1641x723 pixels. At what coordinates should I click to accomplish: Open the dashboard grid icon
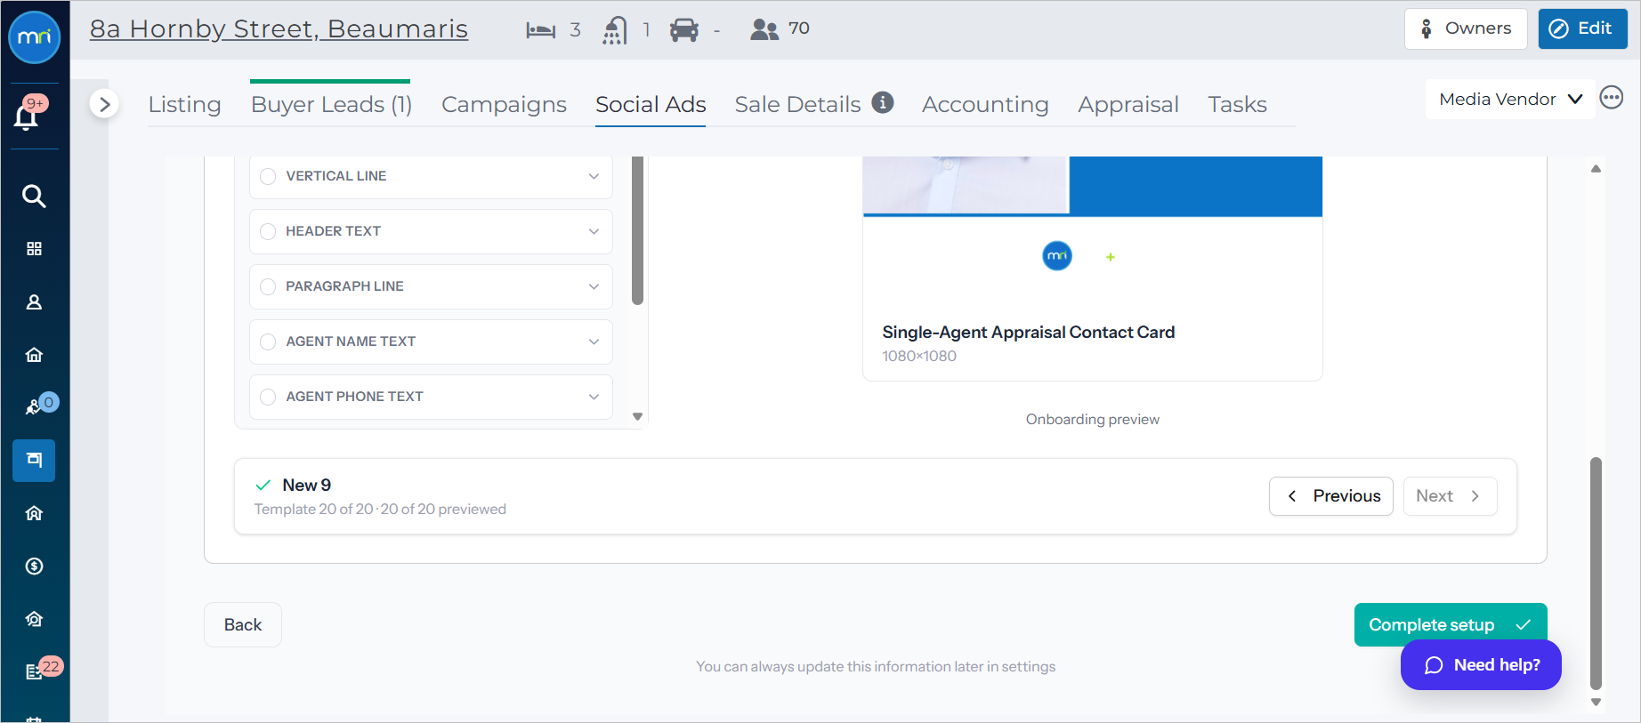[x=34, y=249]
